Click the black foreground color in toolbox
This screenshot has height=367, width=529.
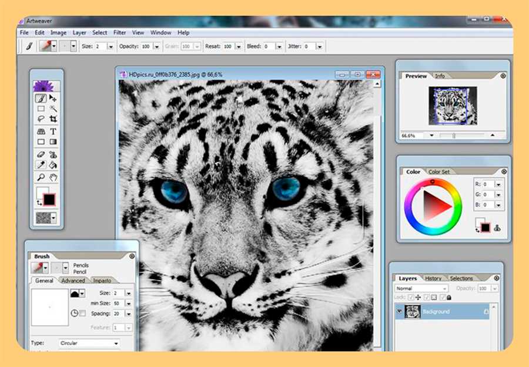pos(49,200)
